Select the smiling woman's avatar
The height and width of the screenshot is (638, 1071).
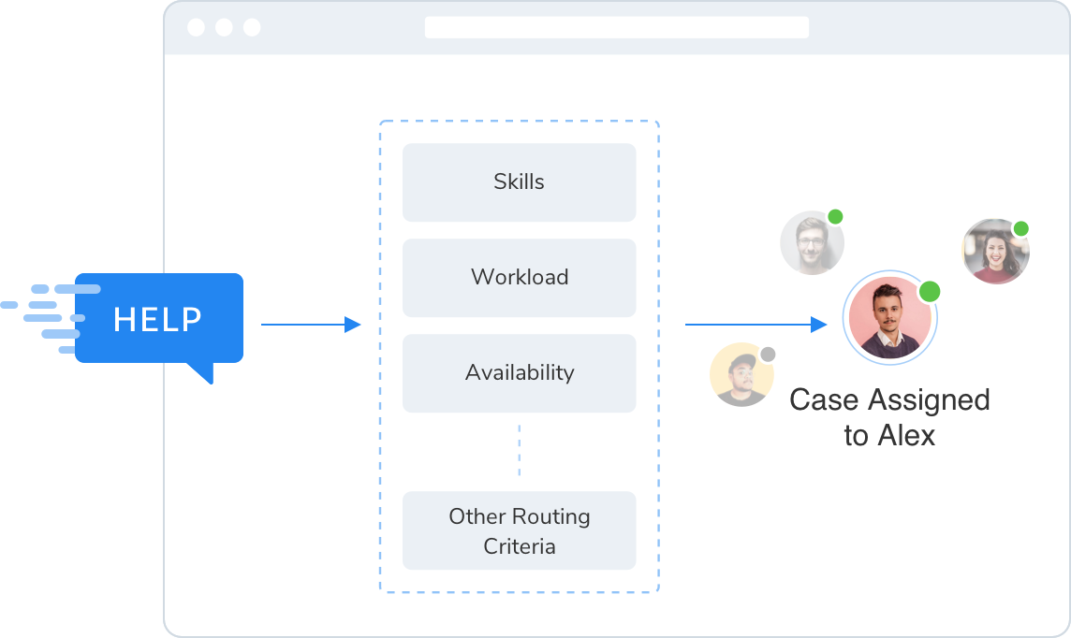(995, 252)
